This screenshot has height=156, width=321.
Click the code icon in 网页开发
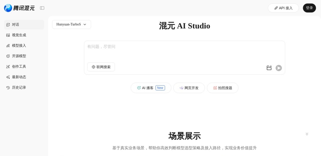[x=182, y=88]
